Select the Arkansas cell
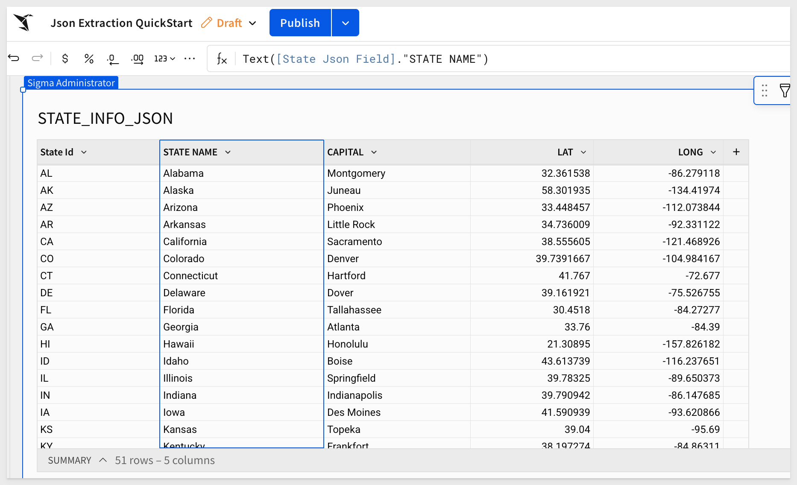The image size is (797, 485). (242, 225)
